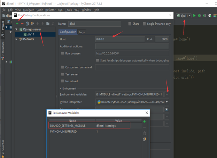Click the Host field 0.0.0.0
The height and width of the screenshot is (158, 217).
coord(120,39)
